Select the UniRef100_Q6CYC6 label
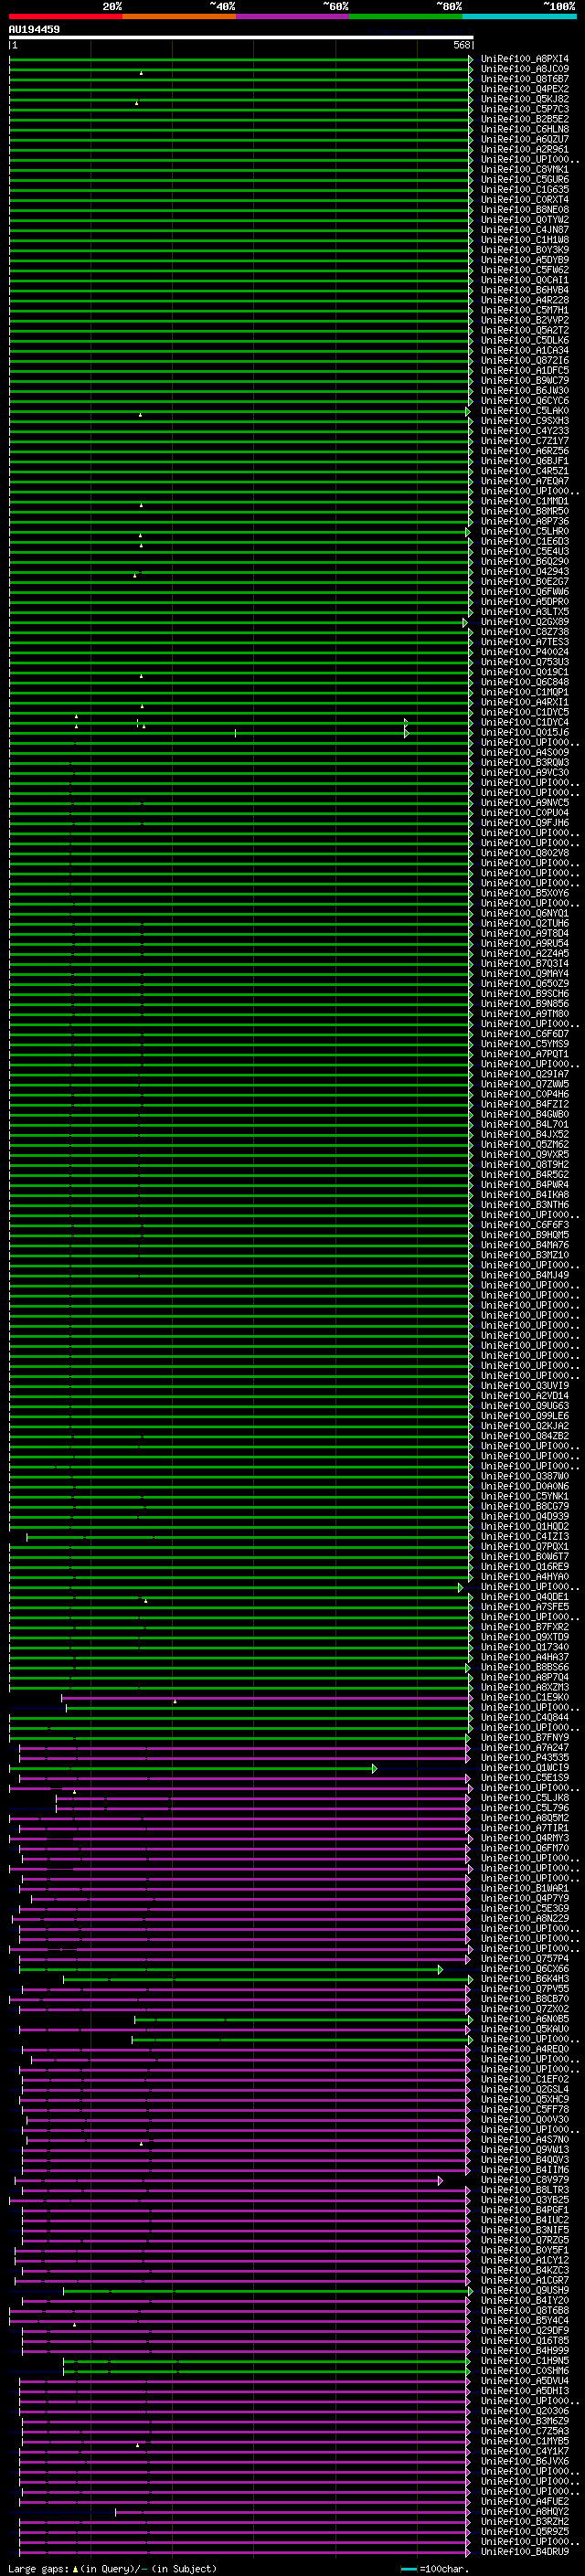The image size is (585, 2576). [x=525, y=401]
